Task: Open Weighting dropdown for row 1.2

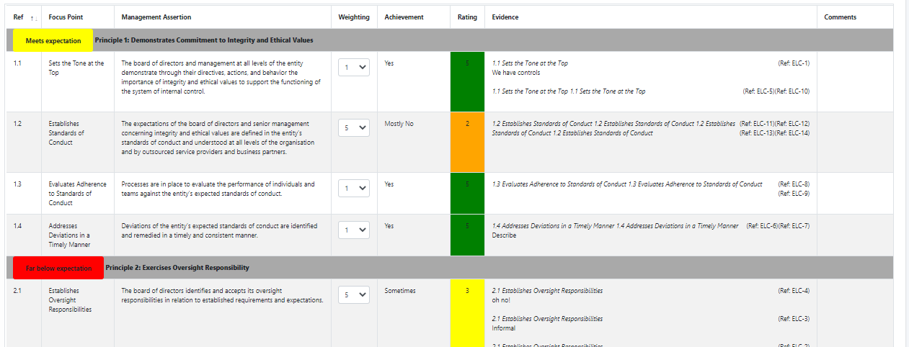Action: 354,128
